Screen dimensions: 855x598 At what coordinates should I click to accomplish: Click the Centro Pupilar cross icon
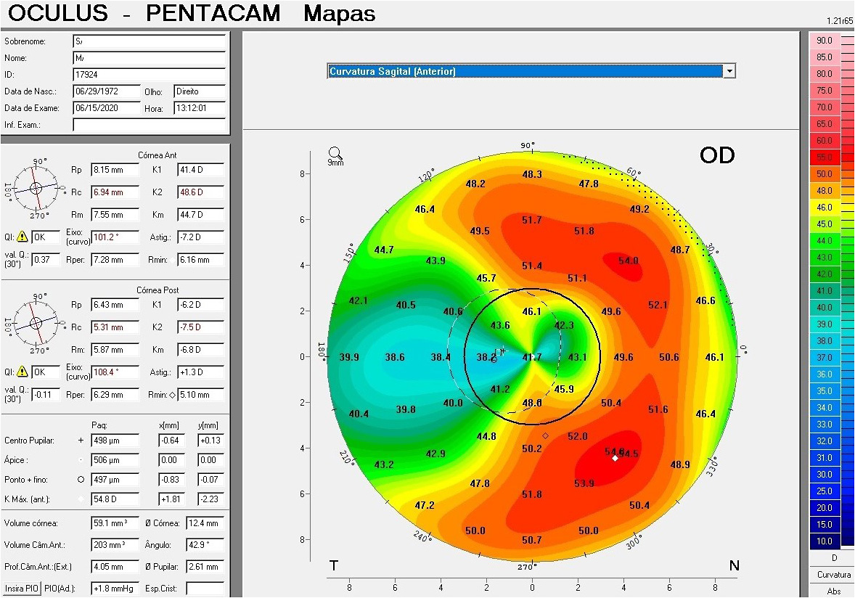pyautogui.click(x=80, y=441)
